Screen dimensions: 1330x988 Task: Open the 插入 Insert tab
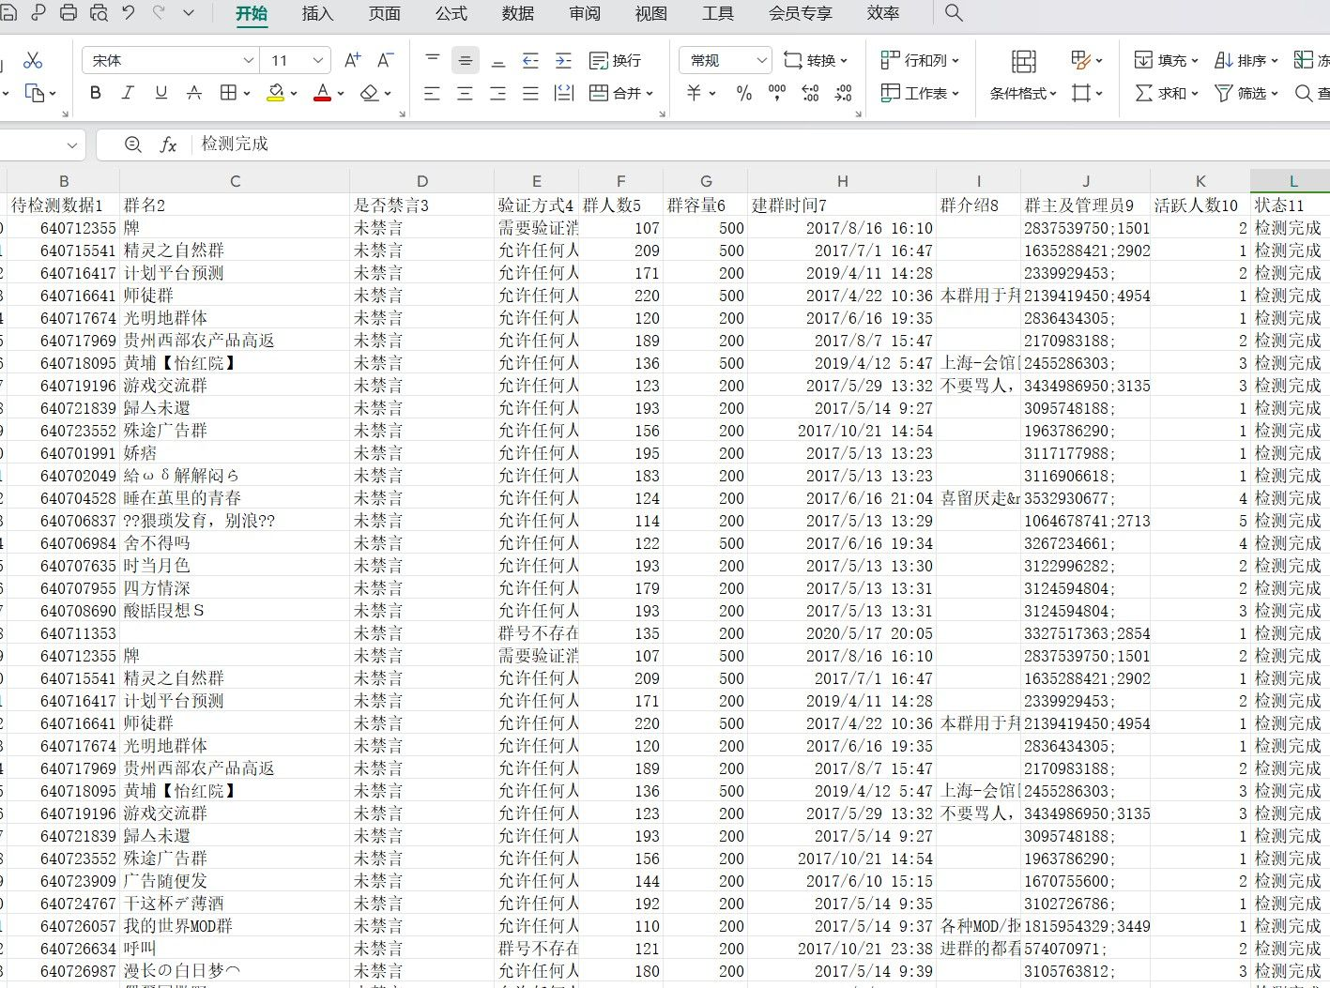tap(317, 13)
